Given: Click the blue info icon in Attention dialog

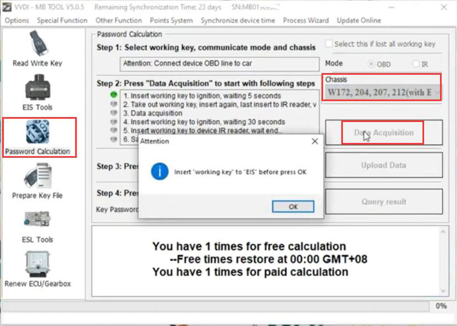Looking at the screenshot, I should [x=159, y=172].
